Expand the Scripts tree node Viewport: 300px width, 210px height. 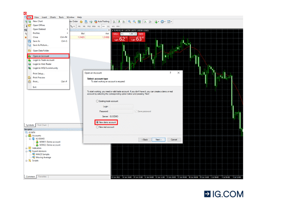coord(26,160)
